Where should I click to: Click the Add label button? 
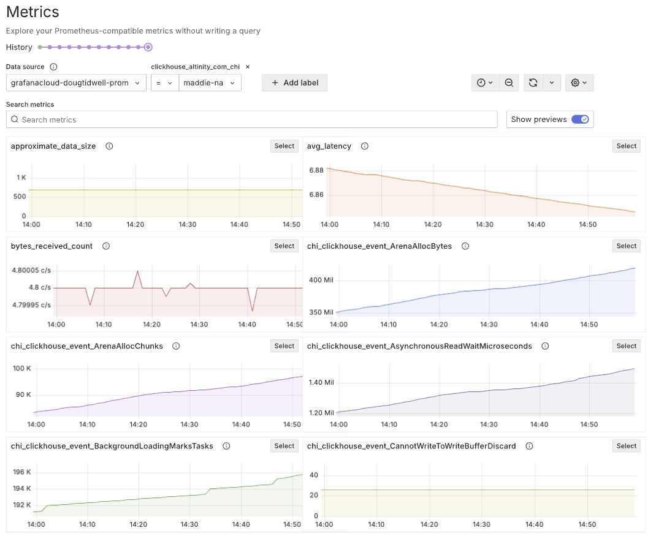click(294, 82)
